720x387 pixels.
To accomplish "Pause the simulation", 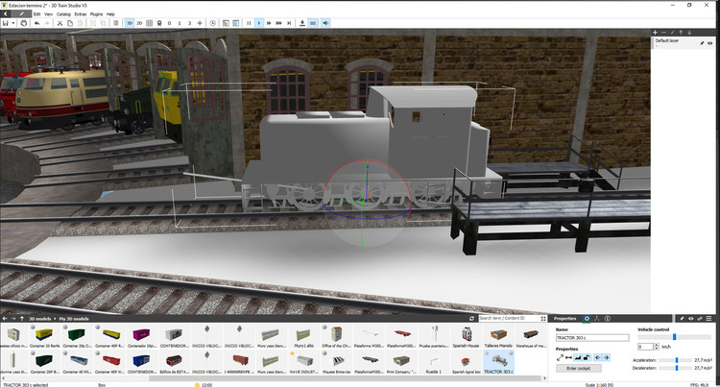I will [x=248, y=23].
